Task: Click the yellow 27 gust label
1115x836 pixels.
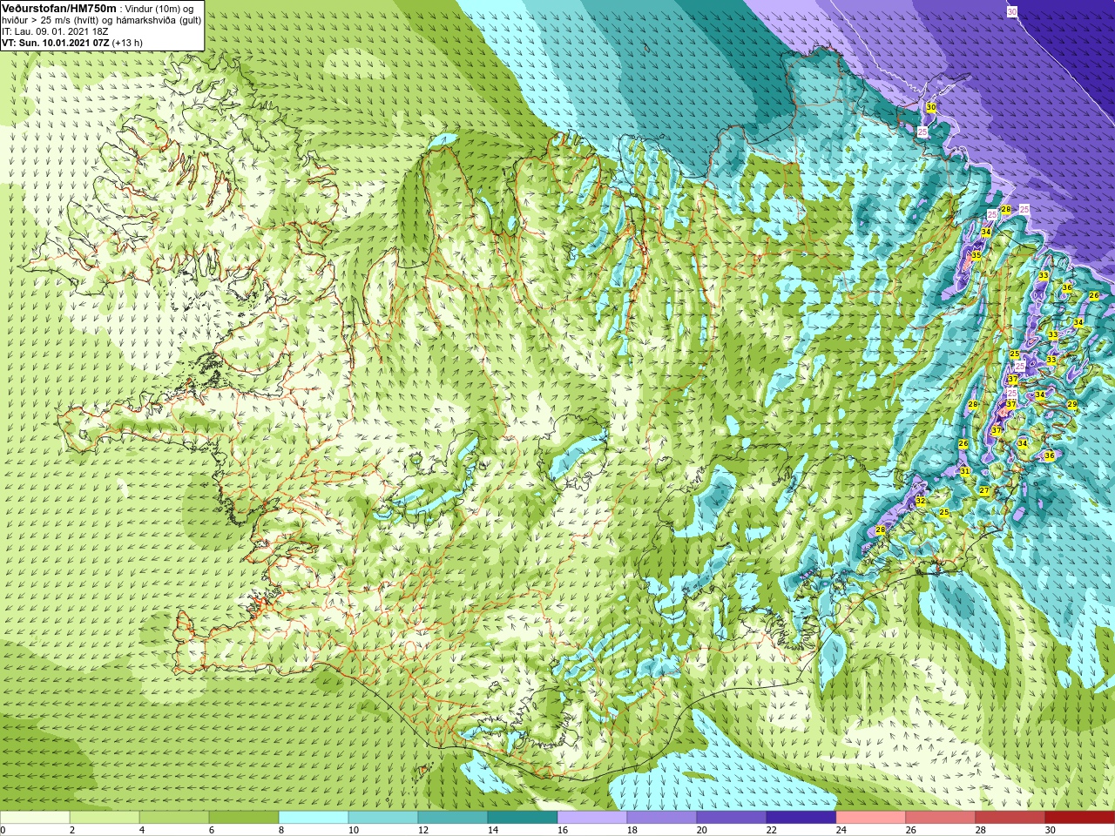Action: pos(984,491)
